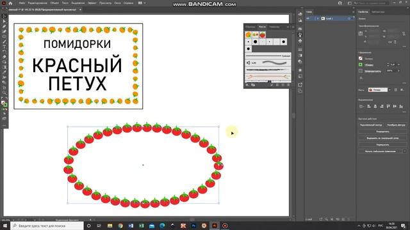Open Brushes icon in the collapsed panel dock
Viewport: 410px width, 230px height.
pyautogui.click(x=300, y=34)
